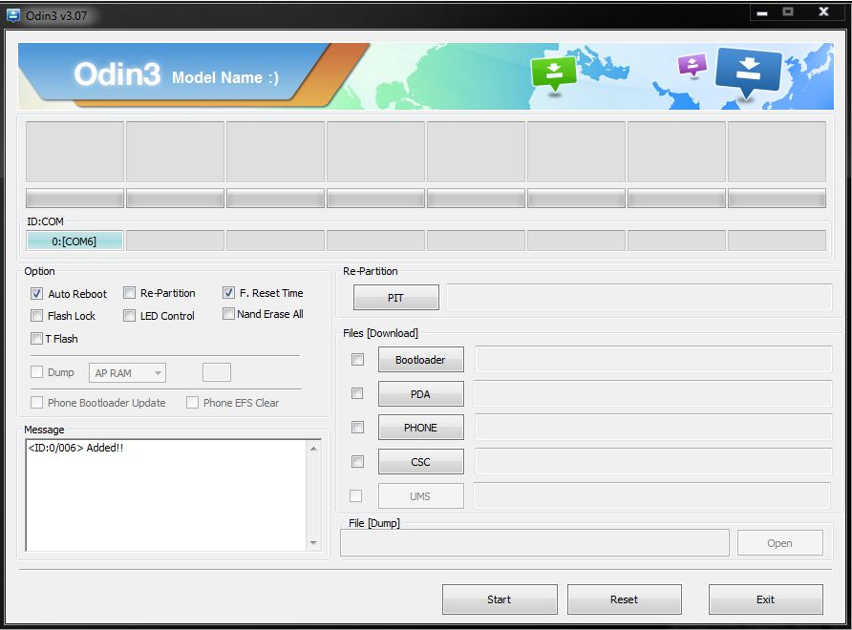Click the PHONE file path field

(x=653, y=428)
